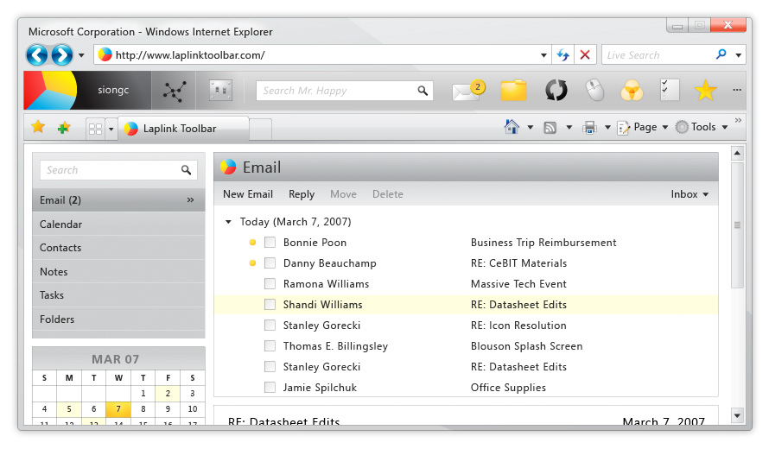Click the New Email button

pos(248,194)
